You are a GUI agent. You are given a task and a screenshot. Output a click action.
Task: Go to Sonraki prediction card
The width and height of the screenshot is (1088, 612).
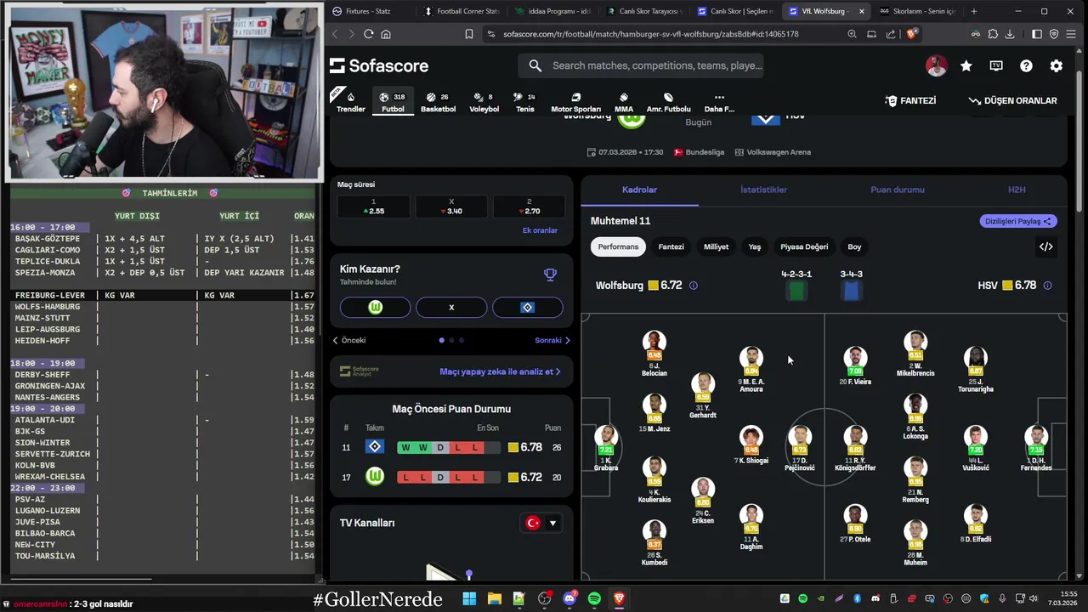pos(552,340)
